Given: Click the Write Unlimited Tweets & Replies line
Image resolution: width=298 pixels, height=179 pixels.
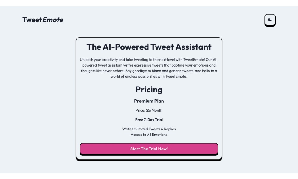Looking at the screenshot, I should pyautogui.click(x=149, y=129).
